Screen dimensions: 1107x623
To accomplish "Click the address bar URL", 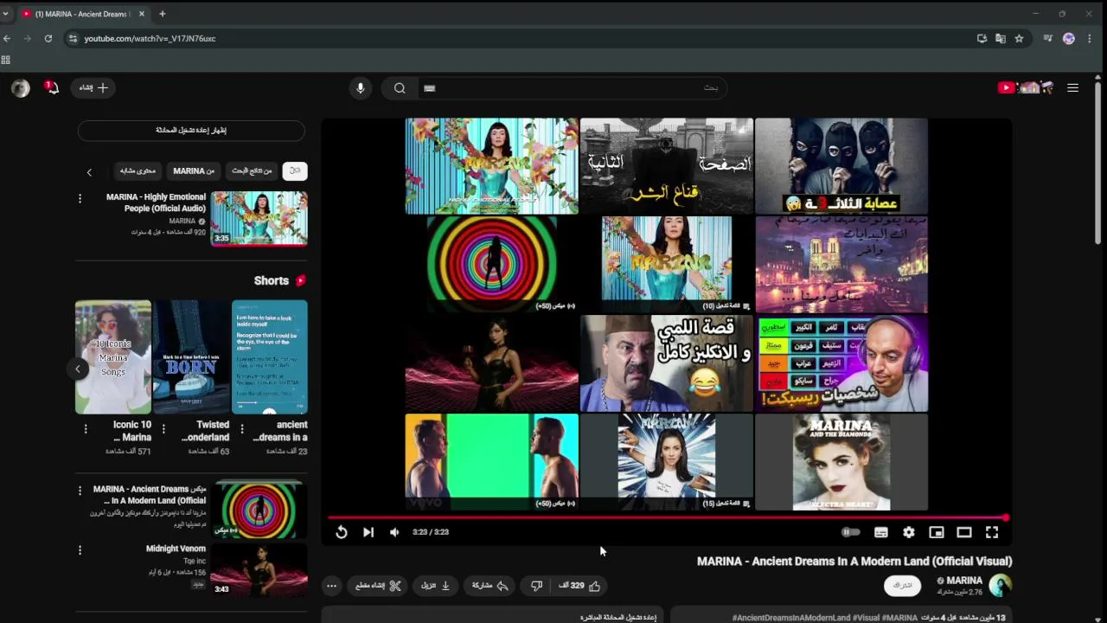I will pos(150,38).
